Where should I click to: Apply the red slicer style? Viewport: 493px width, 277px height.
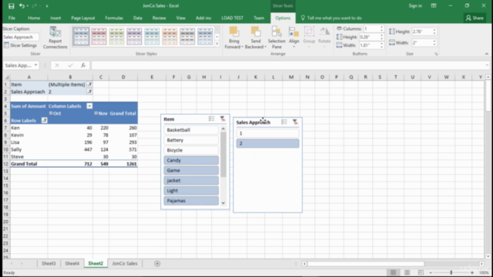(x=99, y=36)
